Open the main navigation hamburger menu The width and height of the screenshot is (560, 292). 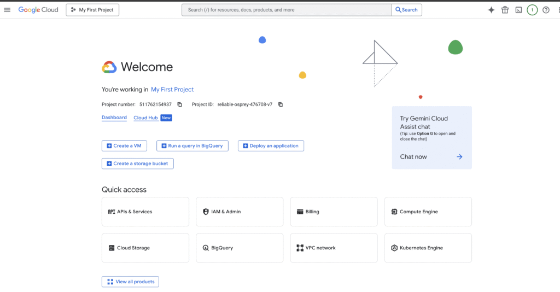tap(7, 10)
